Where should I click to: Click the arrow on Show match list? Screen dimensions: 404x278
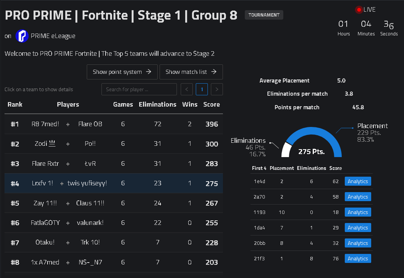pos(214,72)
